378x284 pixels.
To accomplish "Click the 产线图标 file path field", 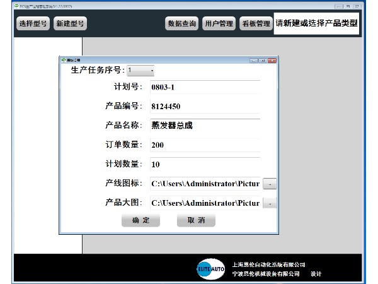I will point(205,184).
